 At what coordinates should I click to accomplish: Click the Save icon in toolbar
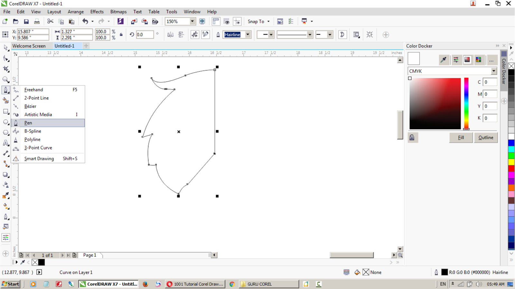pos(26,22)
